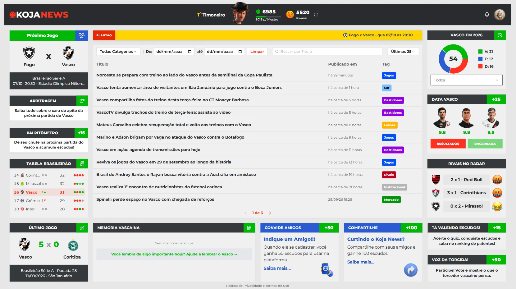Viewport: 516px width, 289px height.
Task: Click the até date input field
Action: [x=224, y=52]
